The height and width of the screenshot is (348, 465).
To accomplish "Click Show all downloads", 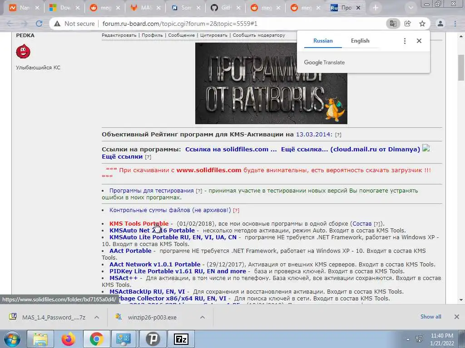I will click(x=430, y=317).
